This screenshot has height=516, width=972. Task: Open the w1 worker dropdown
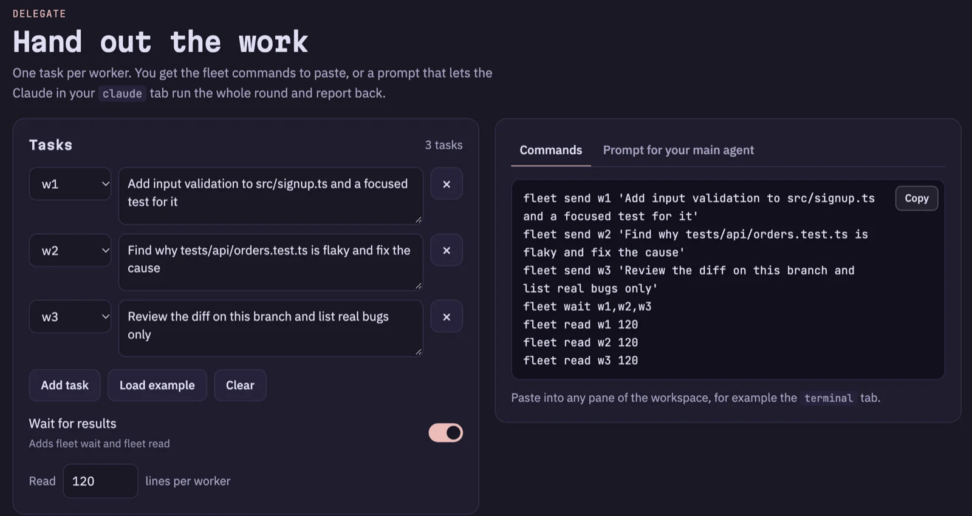[x=70, y=184]
